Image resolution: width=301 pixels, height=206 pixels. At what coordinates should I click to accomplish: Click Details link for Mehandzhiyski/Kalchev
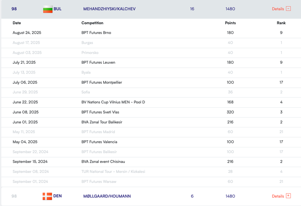(278, 9)
